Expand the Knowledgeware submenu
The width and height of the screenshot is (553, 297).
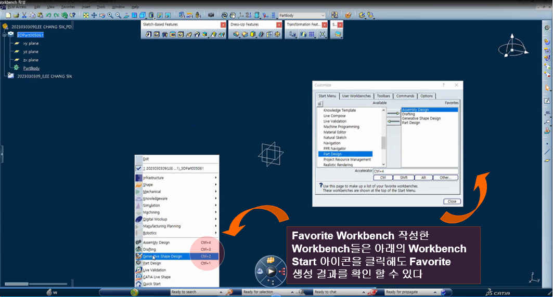177,198
